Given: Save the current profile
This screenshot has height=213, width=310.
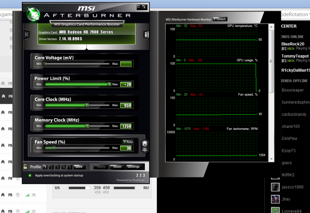Looking at the screenshot, I should pos(79,167).
